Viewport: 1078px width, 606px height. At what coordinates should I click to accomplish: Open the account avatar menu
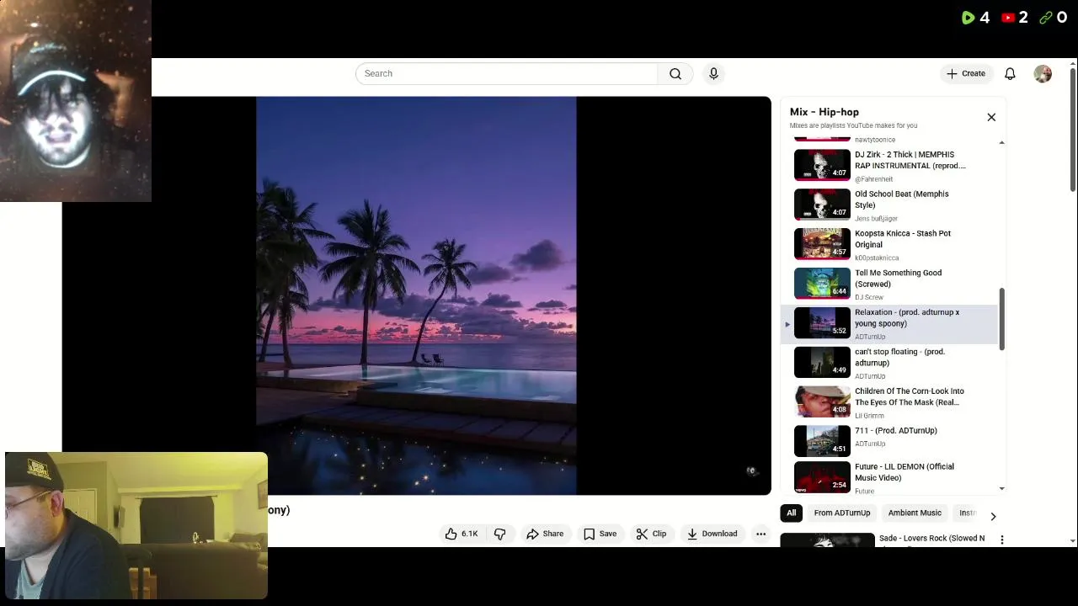point(1043,74)
